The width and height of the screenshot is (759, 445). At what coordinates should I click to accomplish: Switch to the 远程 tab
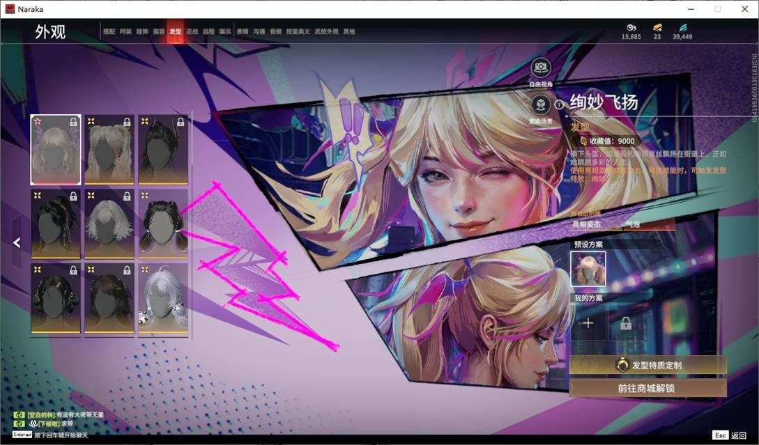tap(208, 31)
